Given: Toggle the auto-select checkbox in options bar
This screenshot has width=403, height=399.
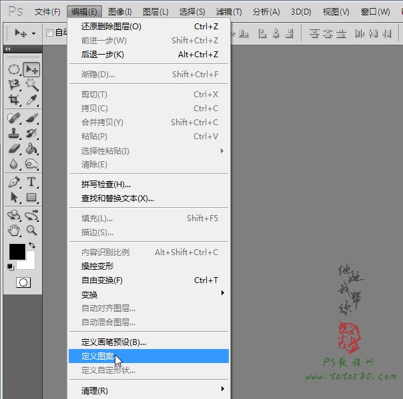Looking at the screenshot, I should (49, 33).
